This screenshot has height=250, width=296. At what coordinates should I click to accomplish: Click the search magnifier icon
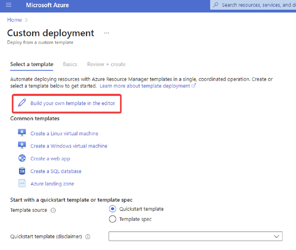pos(216,5)
